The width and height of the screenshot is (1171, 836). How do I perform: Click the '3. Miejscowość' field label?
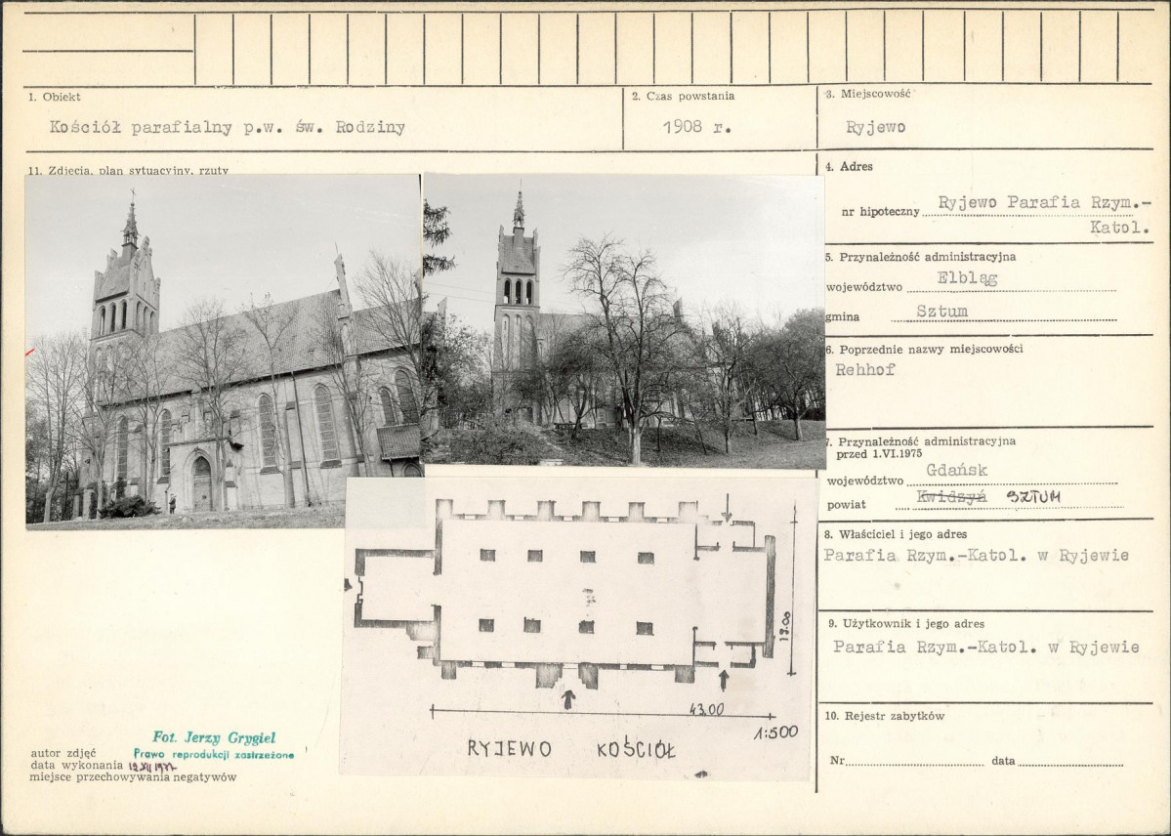[x=868, y=94]
